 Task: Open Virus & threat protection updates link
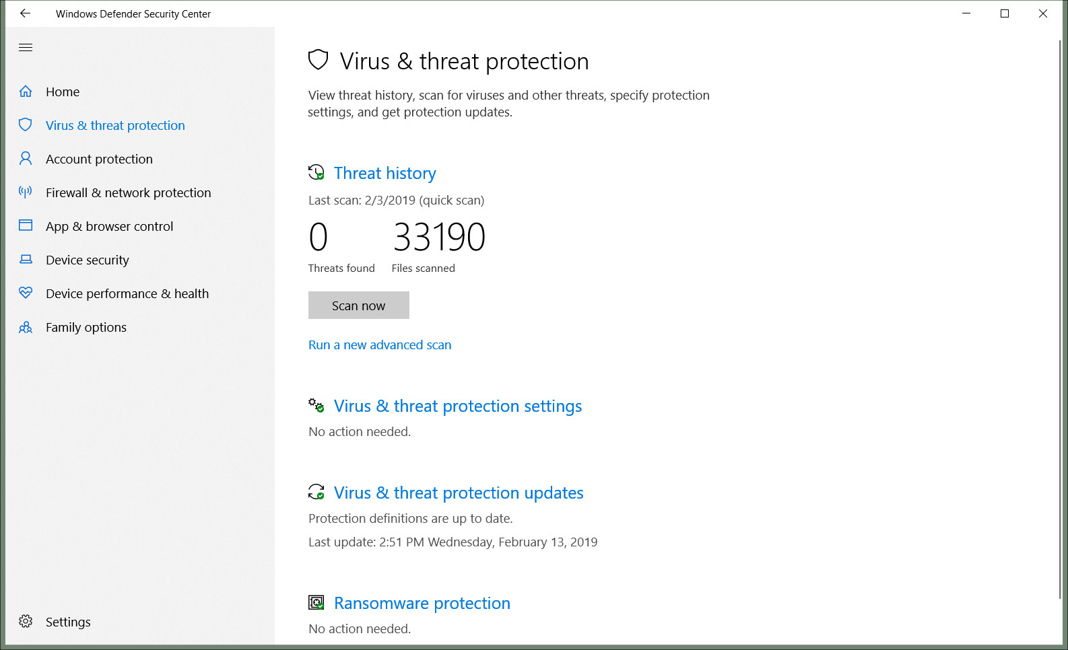(459, 493)
